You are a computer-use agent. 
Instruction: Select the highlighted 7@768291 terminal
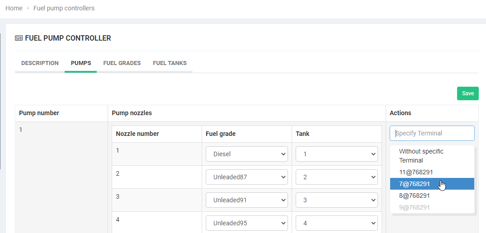(x=414, y=184)
